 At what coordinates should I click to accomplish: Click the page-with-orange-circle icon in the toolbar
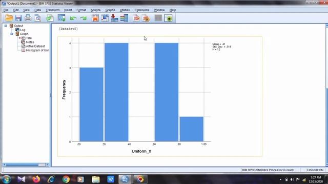tap(146, 18)
